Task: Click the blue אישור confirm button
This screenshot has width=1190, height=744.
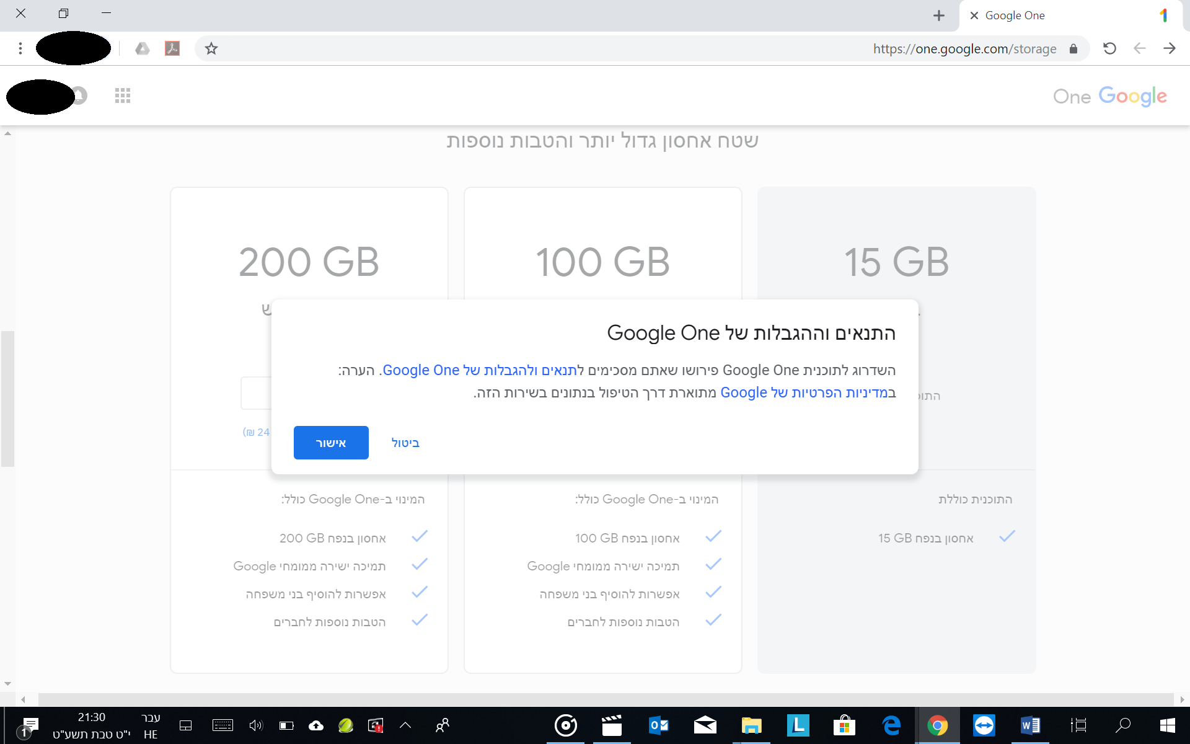Action: (331, 443)
